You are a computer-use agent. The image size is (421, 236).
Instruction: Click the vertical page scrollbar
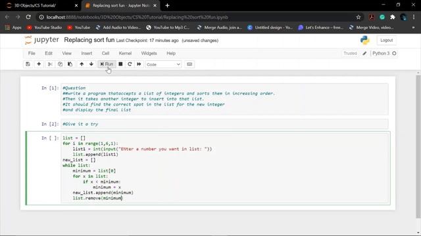pyautogui.click(x=418, y=147)
